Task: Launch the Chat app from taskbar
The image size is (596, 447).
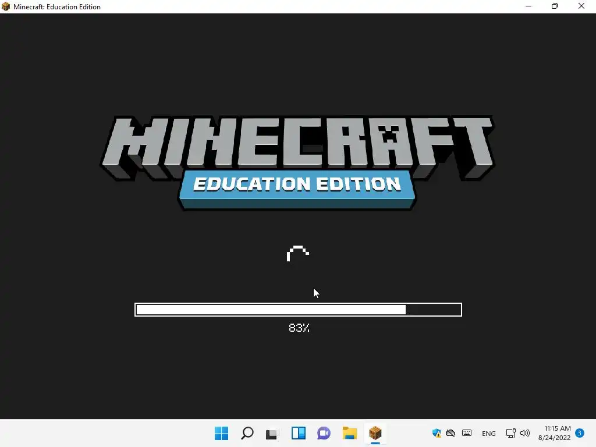Action: click(324, 433)
